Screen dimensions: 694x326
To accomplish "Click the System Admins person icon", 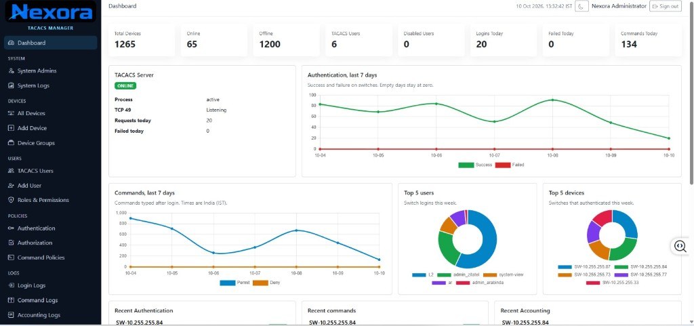I will click(11, 70).
